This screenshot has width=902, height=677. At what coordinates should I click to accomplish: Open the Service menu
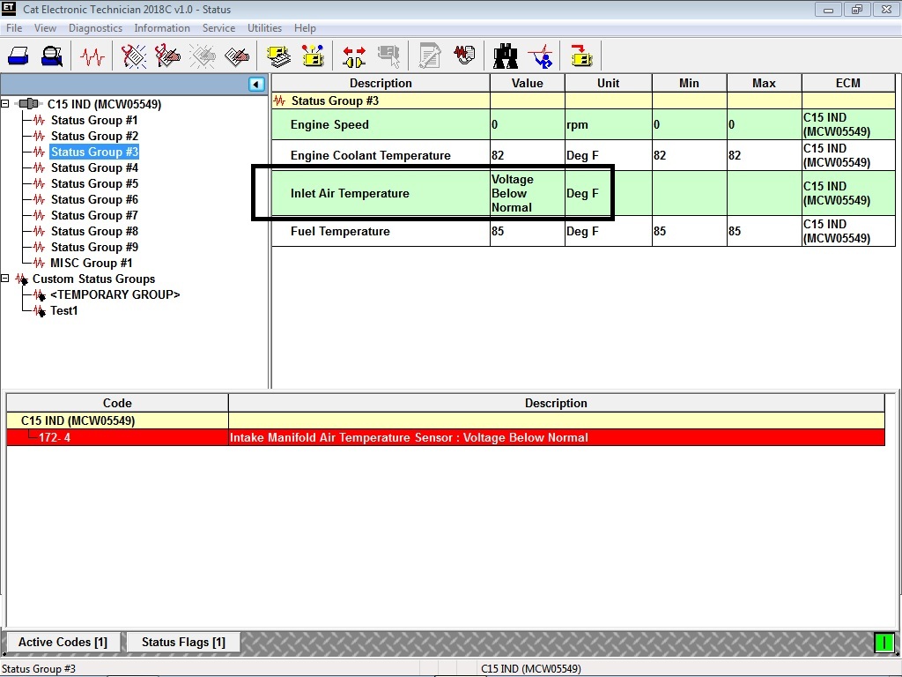pyautogui.click(x=218, y=28)
